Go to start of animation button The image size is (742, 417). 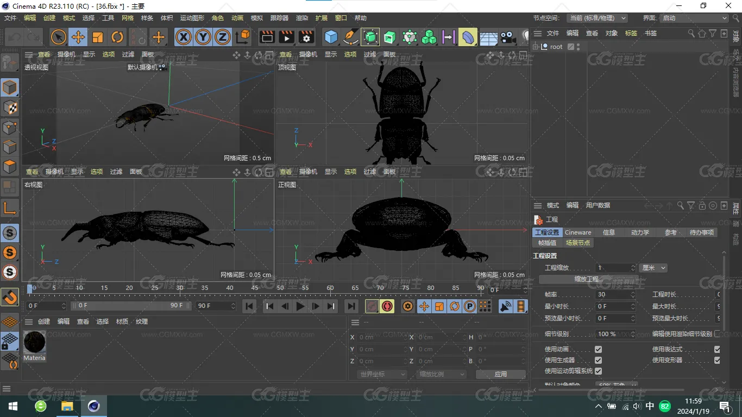pyautogui.click(x=249, y=306)
